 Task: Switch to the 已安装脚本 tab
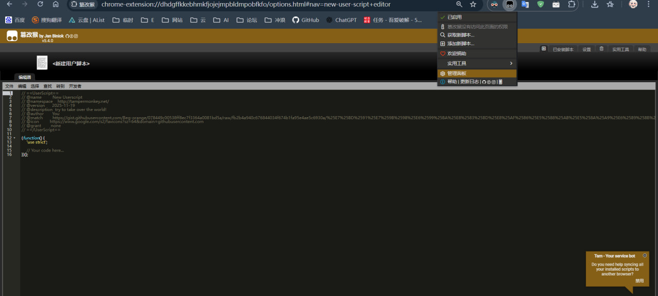tap(563, 49)
